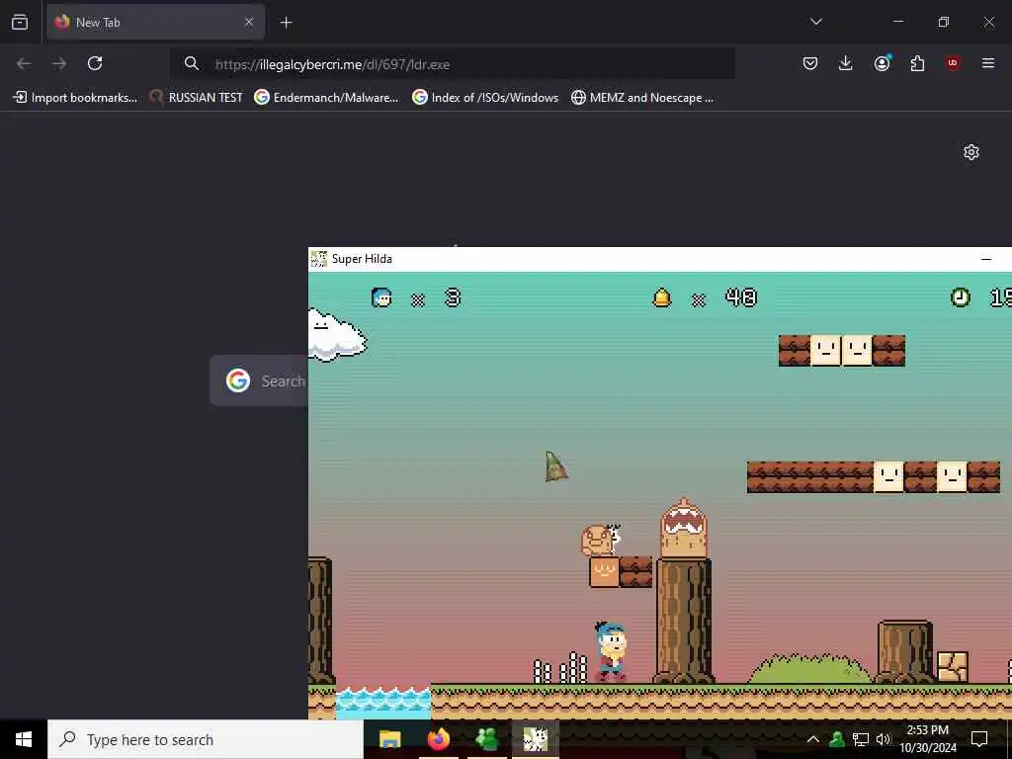Viewport: 1012px width, 759px height.
Task: Open a new tab with plus button
Action: (286, 23)
